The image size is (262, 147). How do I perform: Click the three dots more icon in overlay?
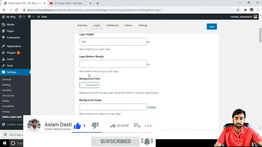pos(148,126)
